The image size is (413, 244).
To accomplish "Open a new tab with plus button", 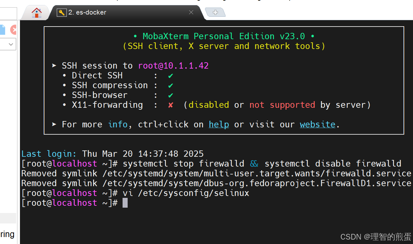I will point(215,12).
